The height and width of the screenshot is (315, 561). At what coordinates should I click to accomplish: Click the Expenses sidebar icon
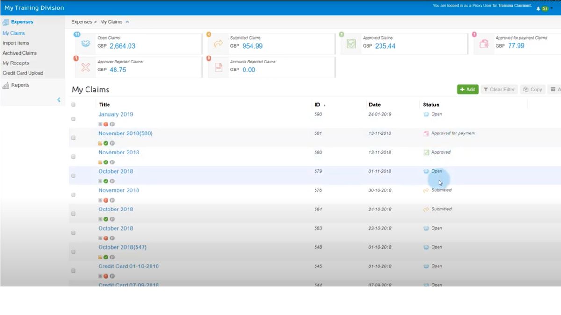pyautogui.click(x=7, y=22)
